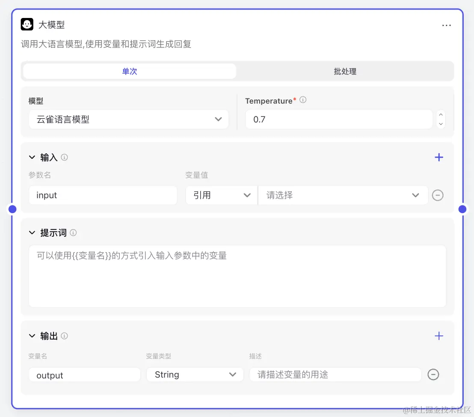Image resolution: width=474 pixels, height=417 pixels.
Task: Click the 大模型 node avatar icon
Action: 27,24
